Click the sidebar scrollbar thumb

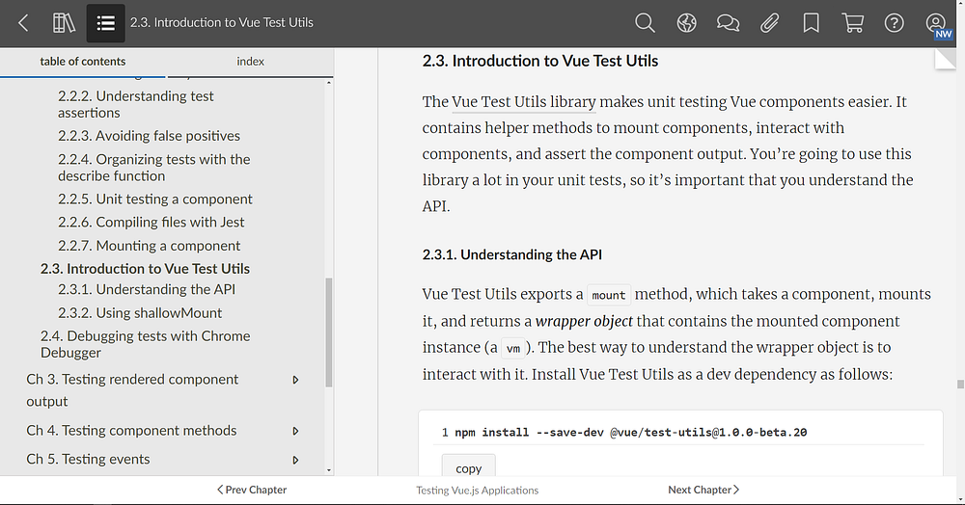click(329, 332)
